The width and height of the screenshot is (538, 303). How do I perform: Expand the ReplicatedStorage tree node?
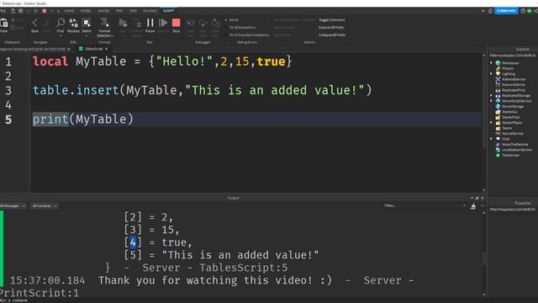(491, 95)
